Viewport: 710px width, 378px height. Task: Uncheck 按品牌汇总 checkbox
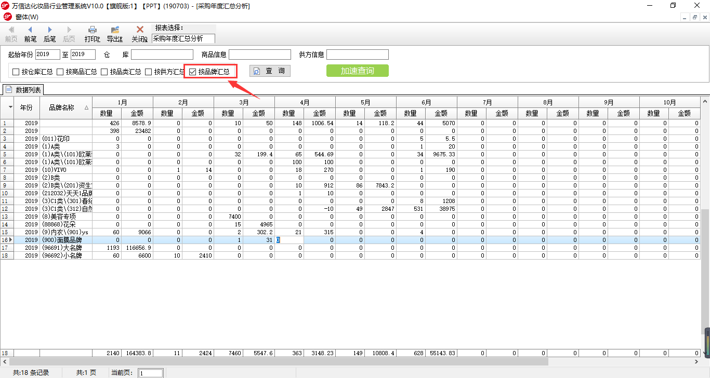[193, 72]
